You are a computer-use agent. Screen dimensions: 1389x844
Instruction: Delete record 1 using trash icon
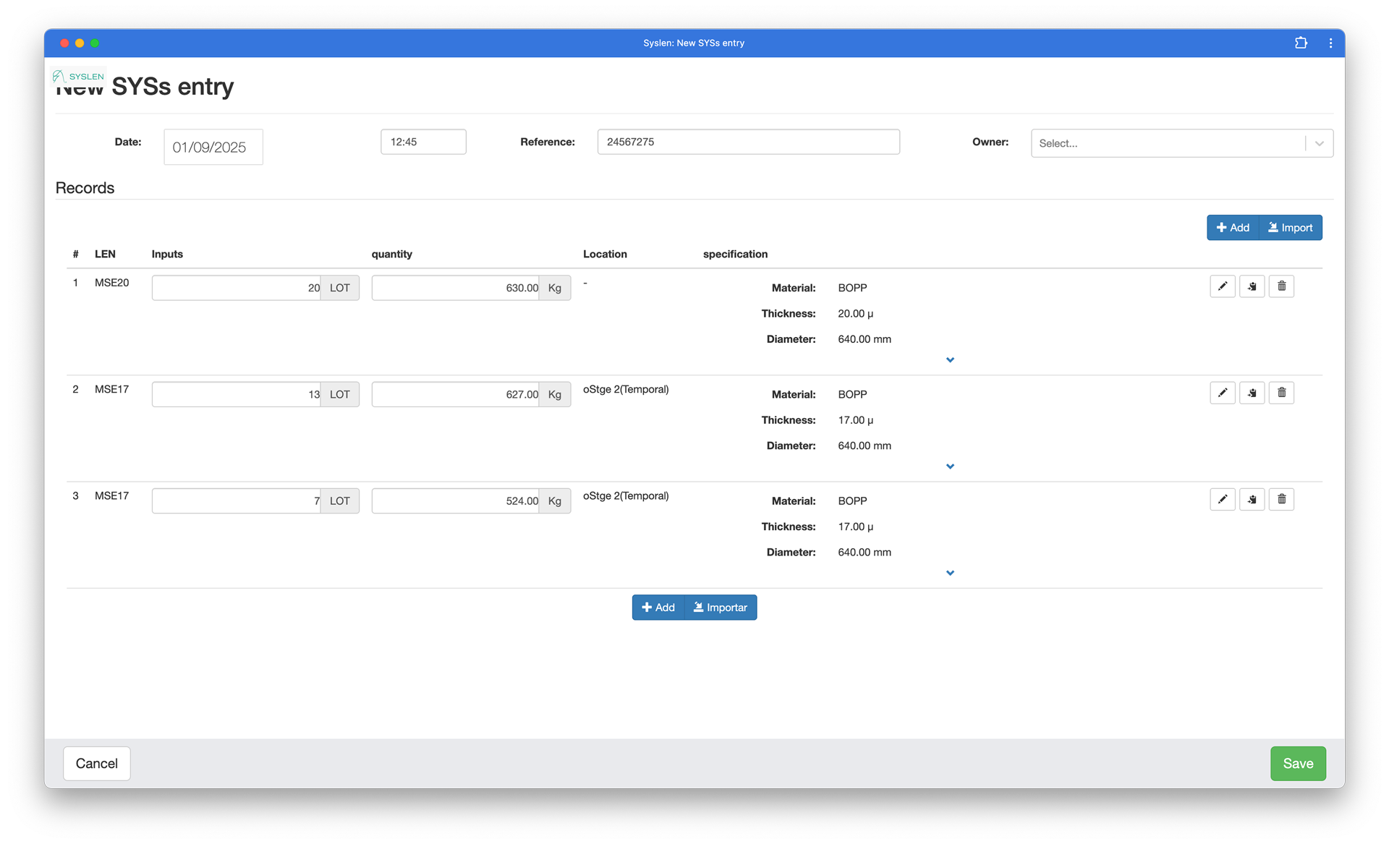click(x=1281, y=286)
